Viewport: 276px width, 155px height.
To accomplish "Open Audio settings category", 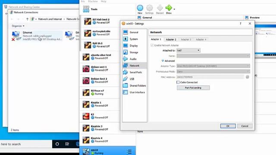I will [x=135, y=59].
